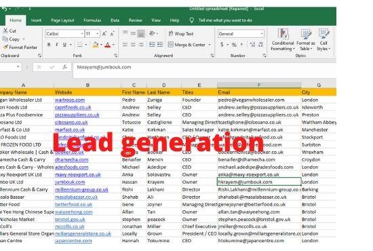This screenshot has height=251, width=373.
Task: Toggle Italic formatting
Action: coord(56,45)
